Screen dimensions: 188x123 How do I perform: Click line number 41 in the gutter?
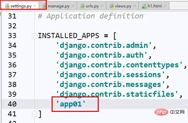(x=12, y=114)
